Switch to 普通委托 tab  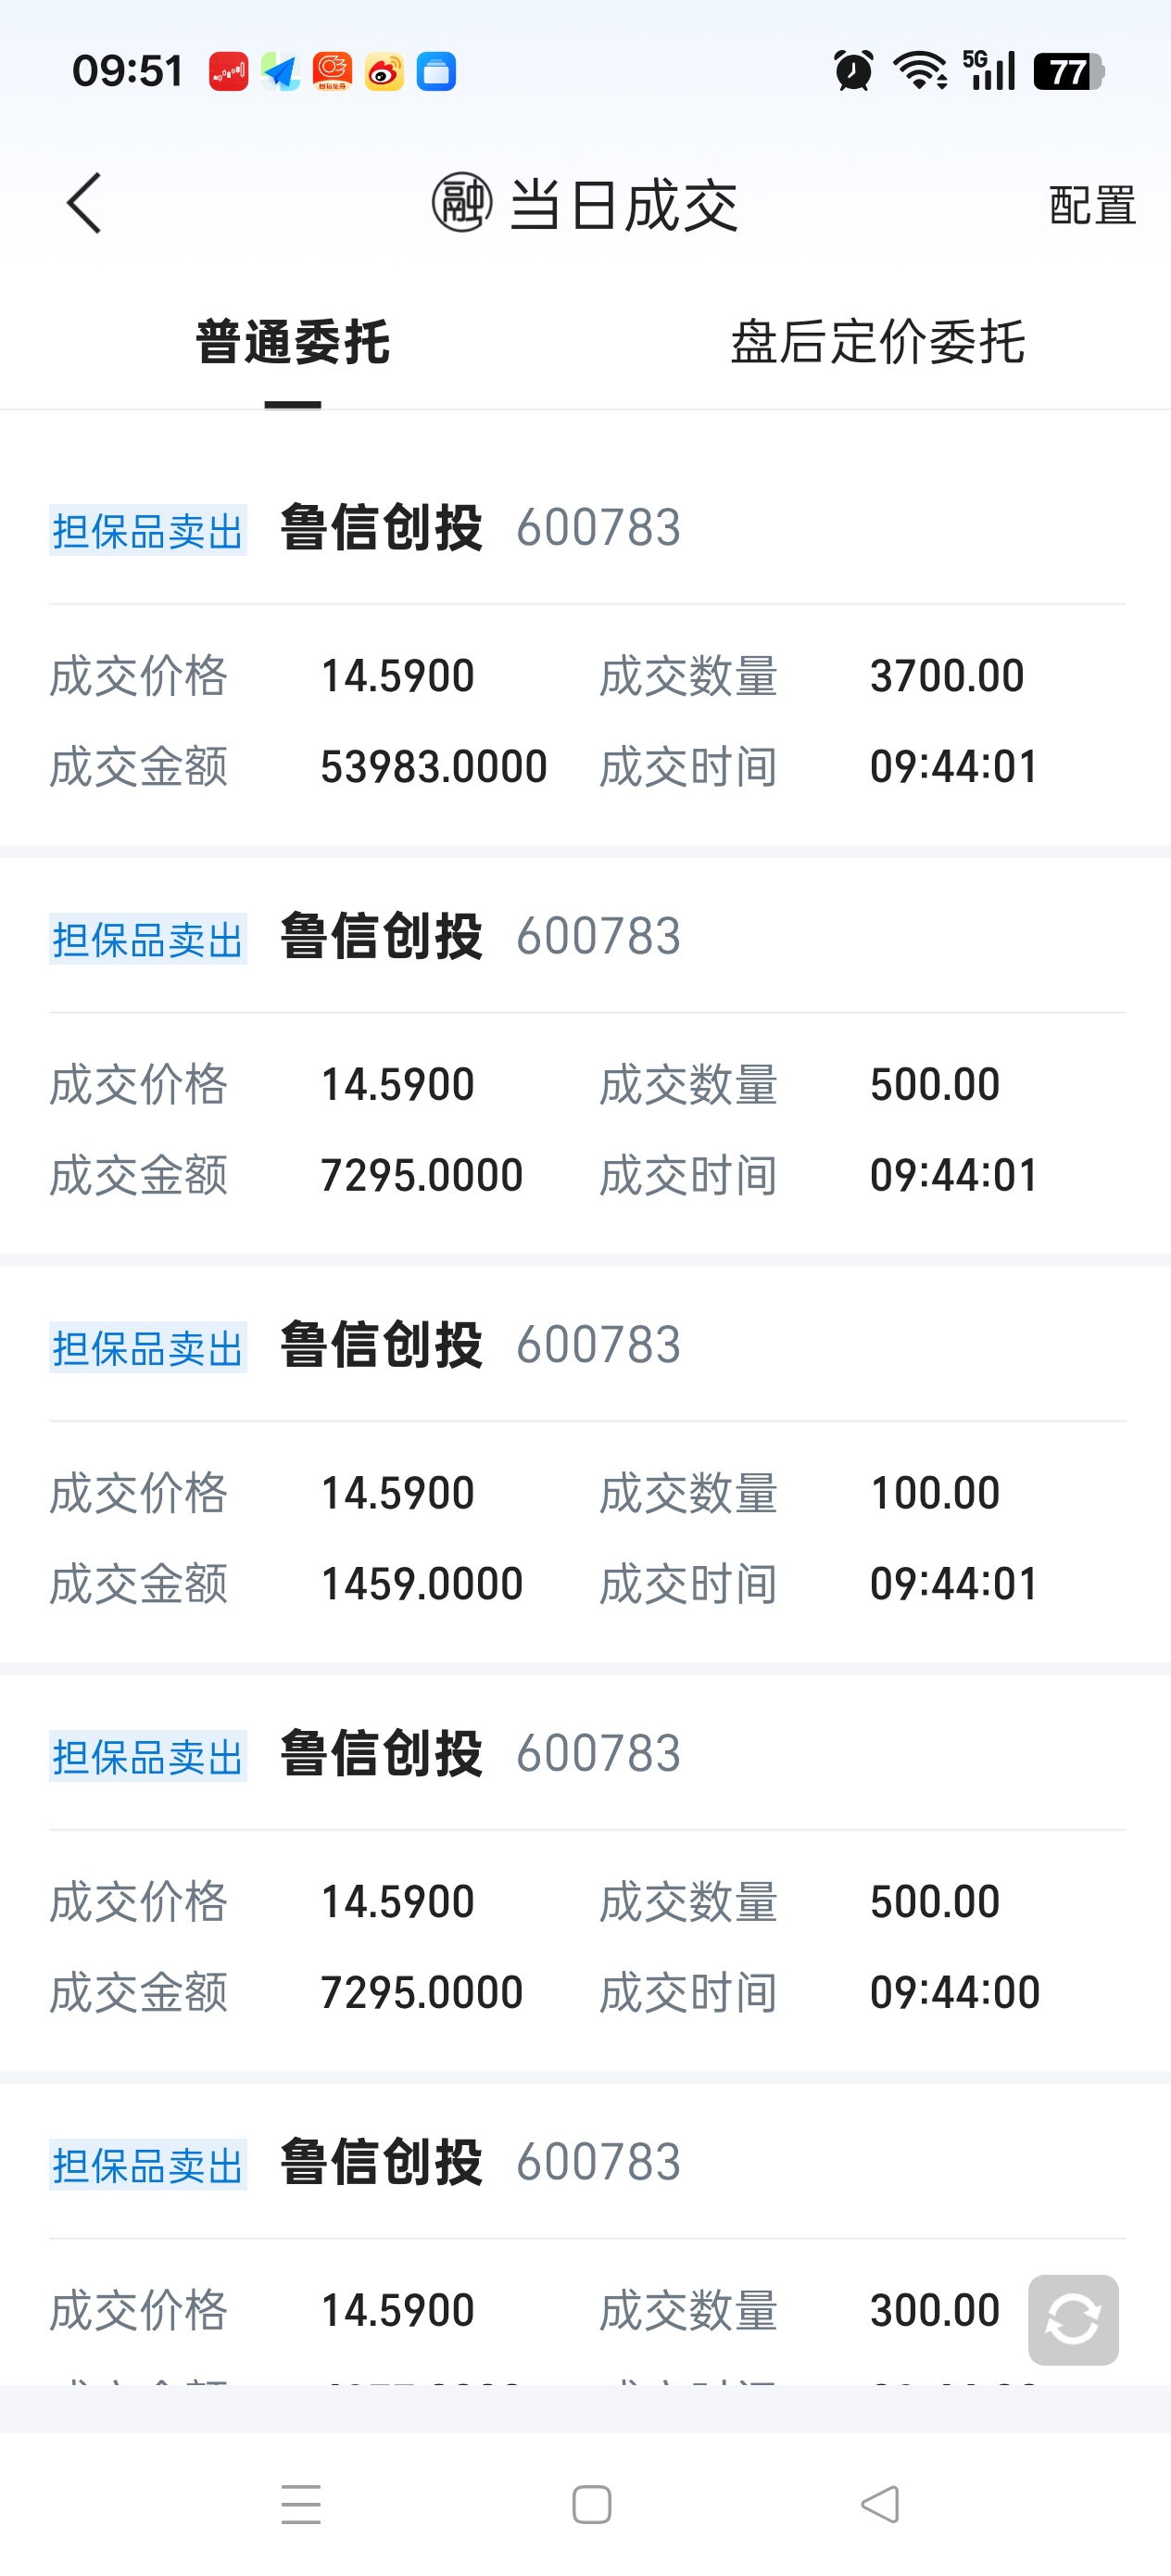[292, 343]
